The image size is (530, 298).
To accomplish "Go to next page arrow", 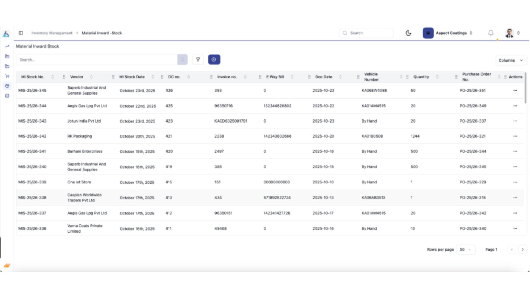I will pos(523,249).
